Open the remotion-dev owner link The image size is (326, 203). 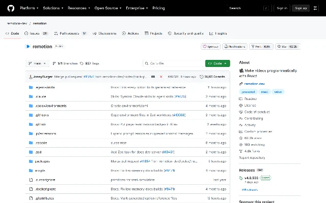click(17, 23)
